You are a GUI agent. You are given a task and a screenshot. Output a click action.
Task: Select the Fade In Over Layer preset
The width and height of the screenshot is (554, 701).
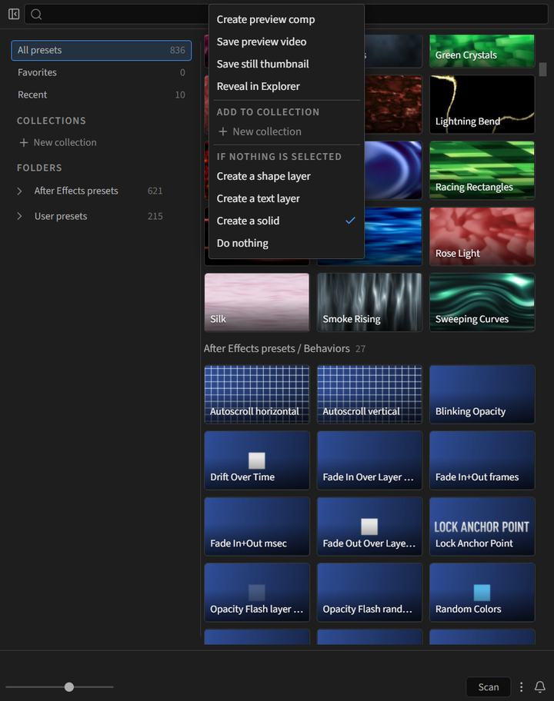pyautogui.click(x=369, y=460)
